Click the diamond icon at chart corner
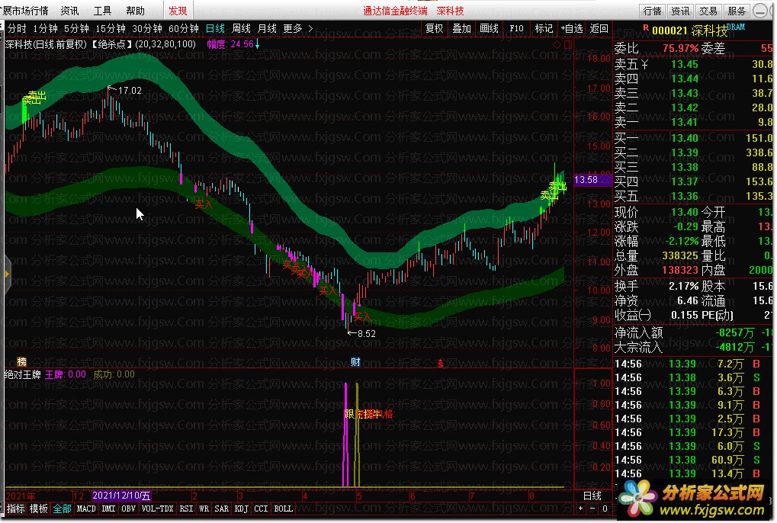The width and height of the screenshot is (777, 523). point(557,44)
